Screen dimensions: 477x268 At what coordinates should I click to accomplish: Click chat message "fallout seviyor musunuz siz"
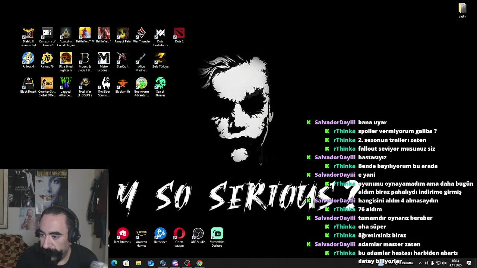tap(397, 149)
